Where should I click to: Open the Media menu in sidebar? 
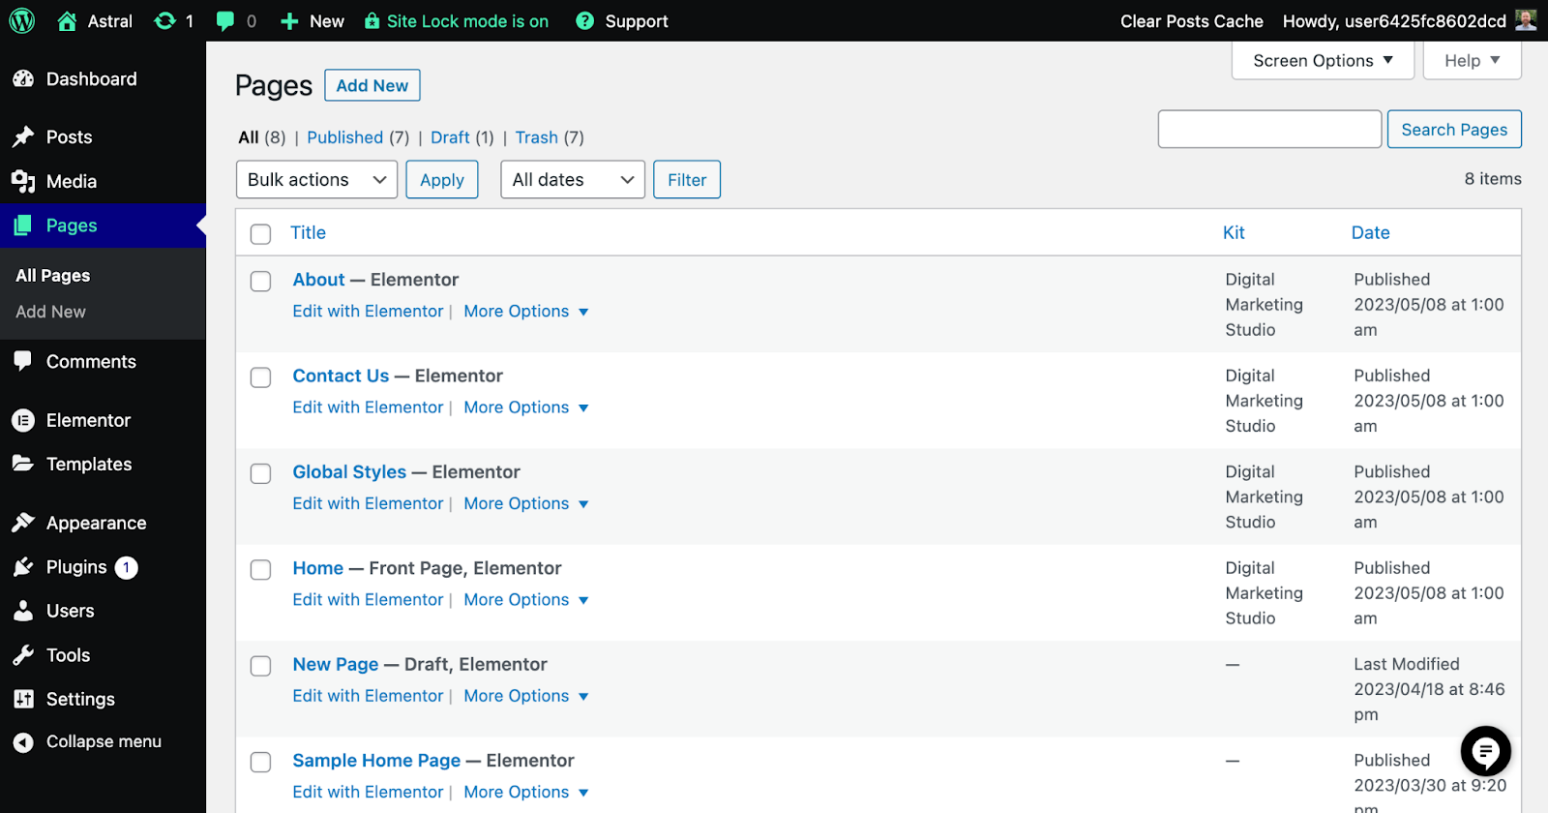pyautogui.click(x=71, y=181)
